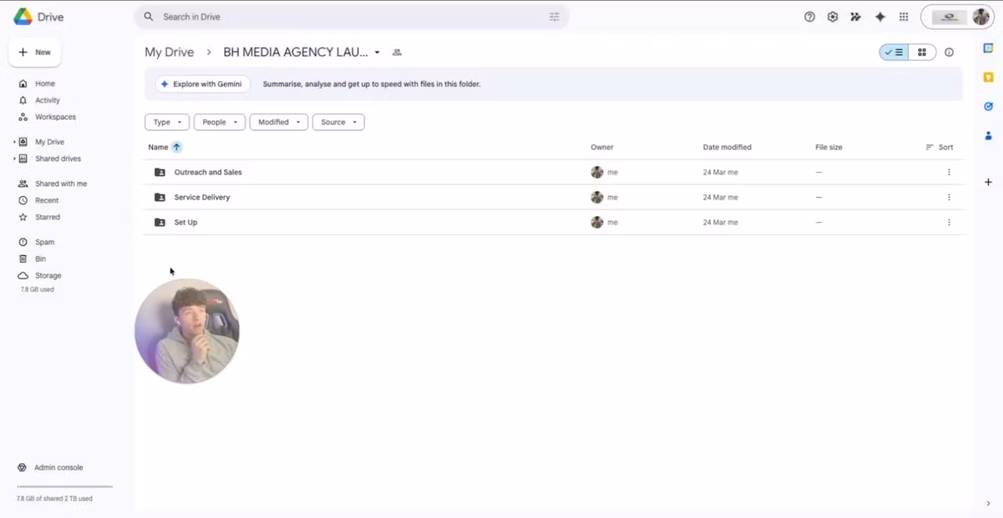Click the New button to create content
Viewport: 1003px width, 518px height.
[34, 52]
